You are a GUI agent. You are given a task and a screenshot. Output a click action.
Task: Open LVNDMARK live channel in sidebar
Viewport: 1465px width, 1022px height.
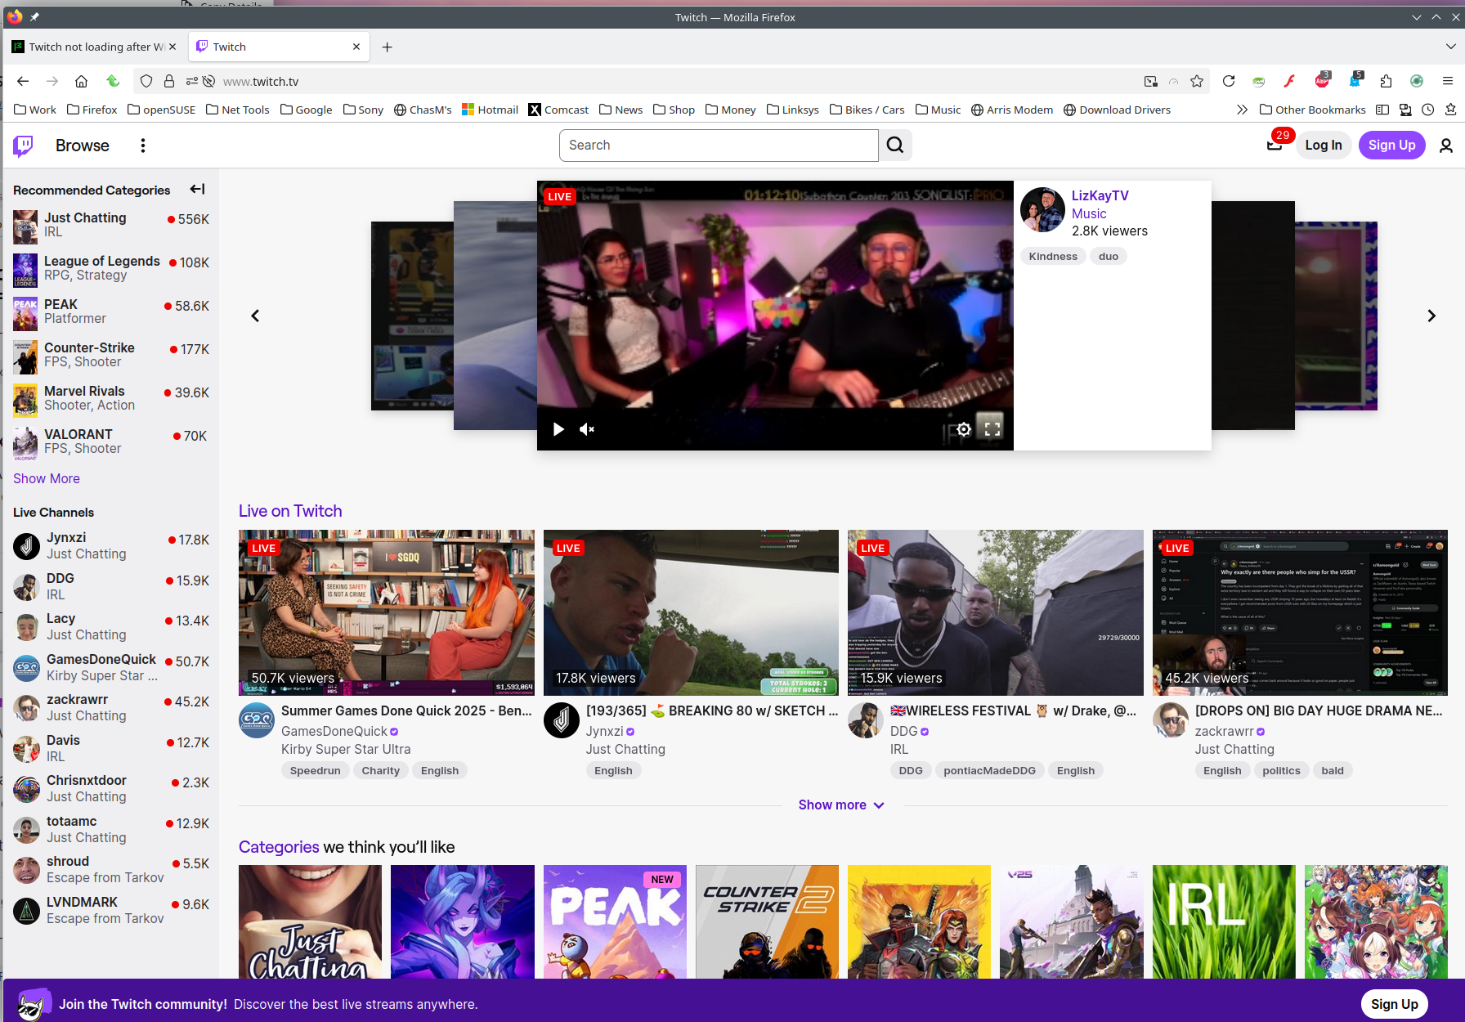[111, 910]
